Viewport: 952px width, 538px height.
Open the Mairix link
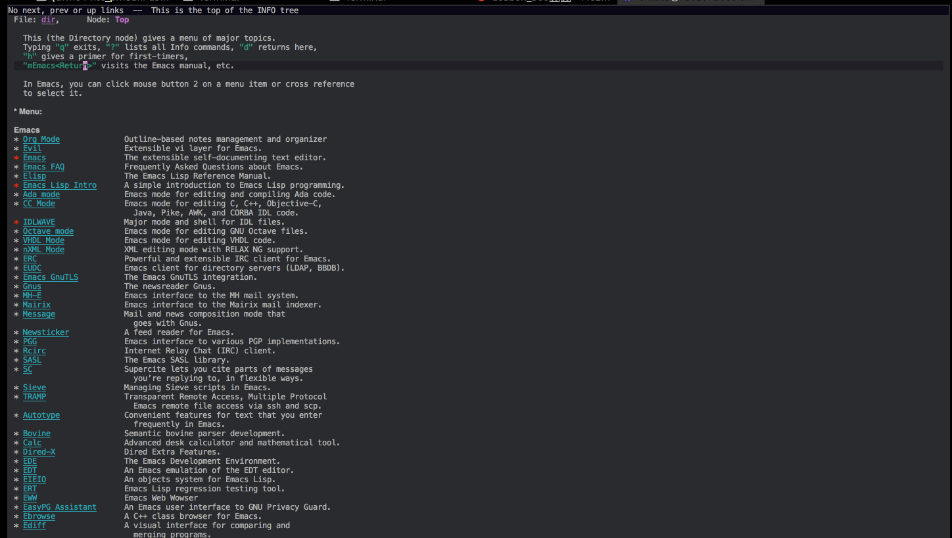tap(37, 305)
